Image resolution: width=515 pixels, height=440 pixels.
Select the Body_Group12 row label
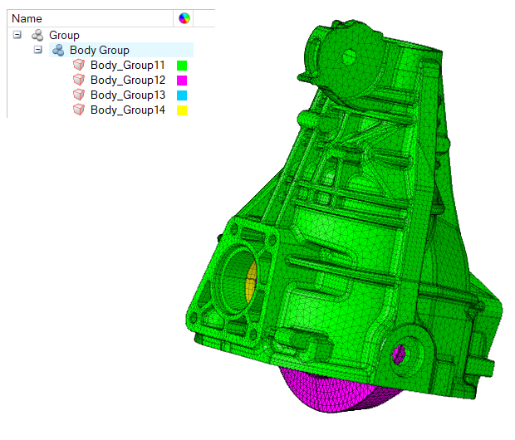click(x=128, y=80)
